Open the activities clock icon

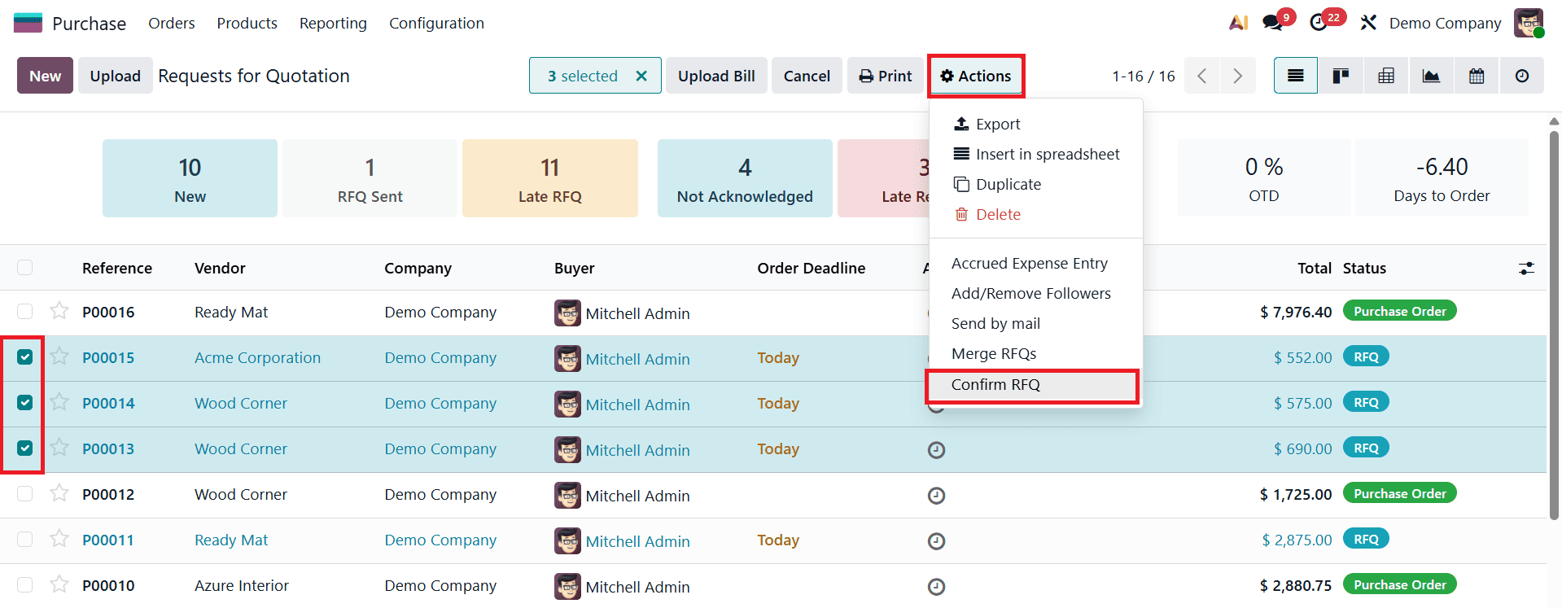pos(1319,23)
